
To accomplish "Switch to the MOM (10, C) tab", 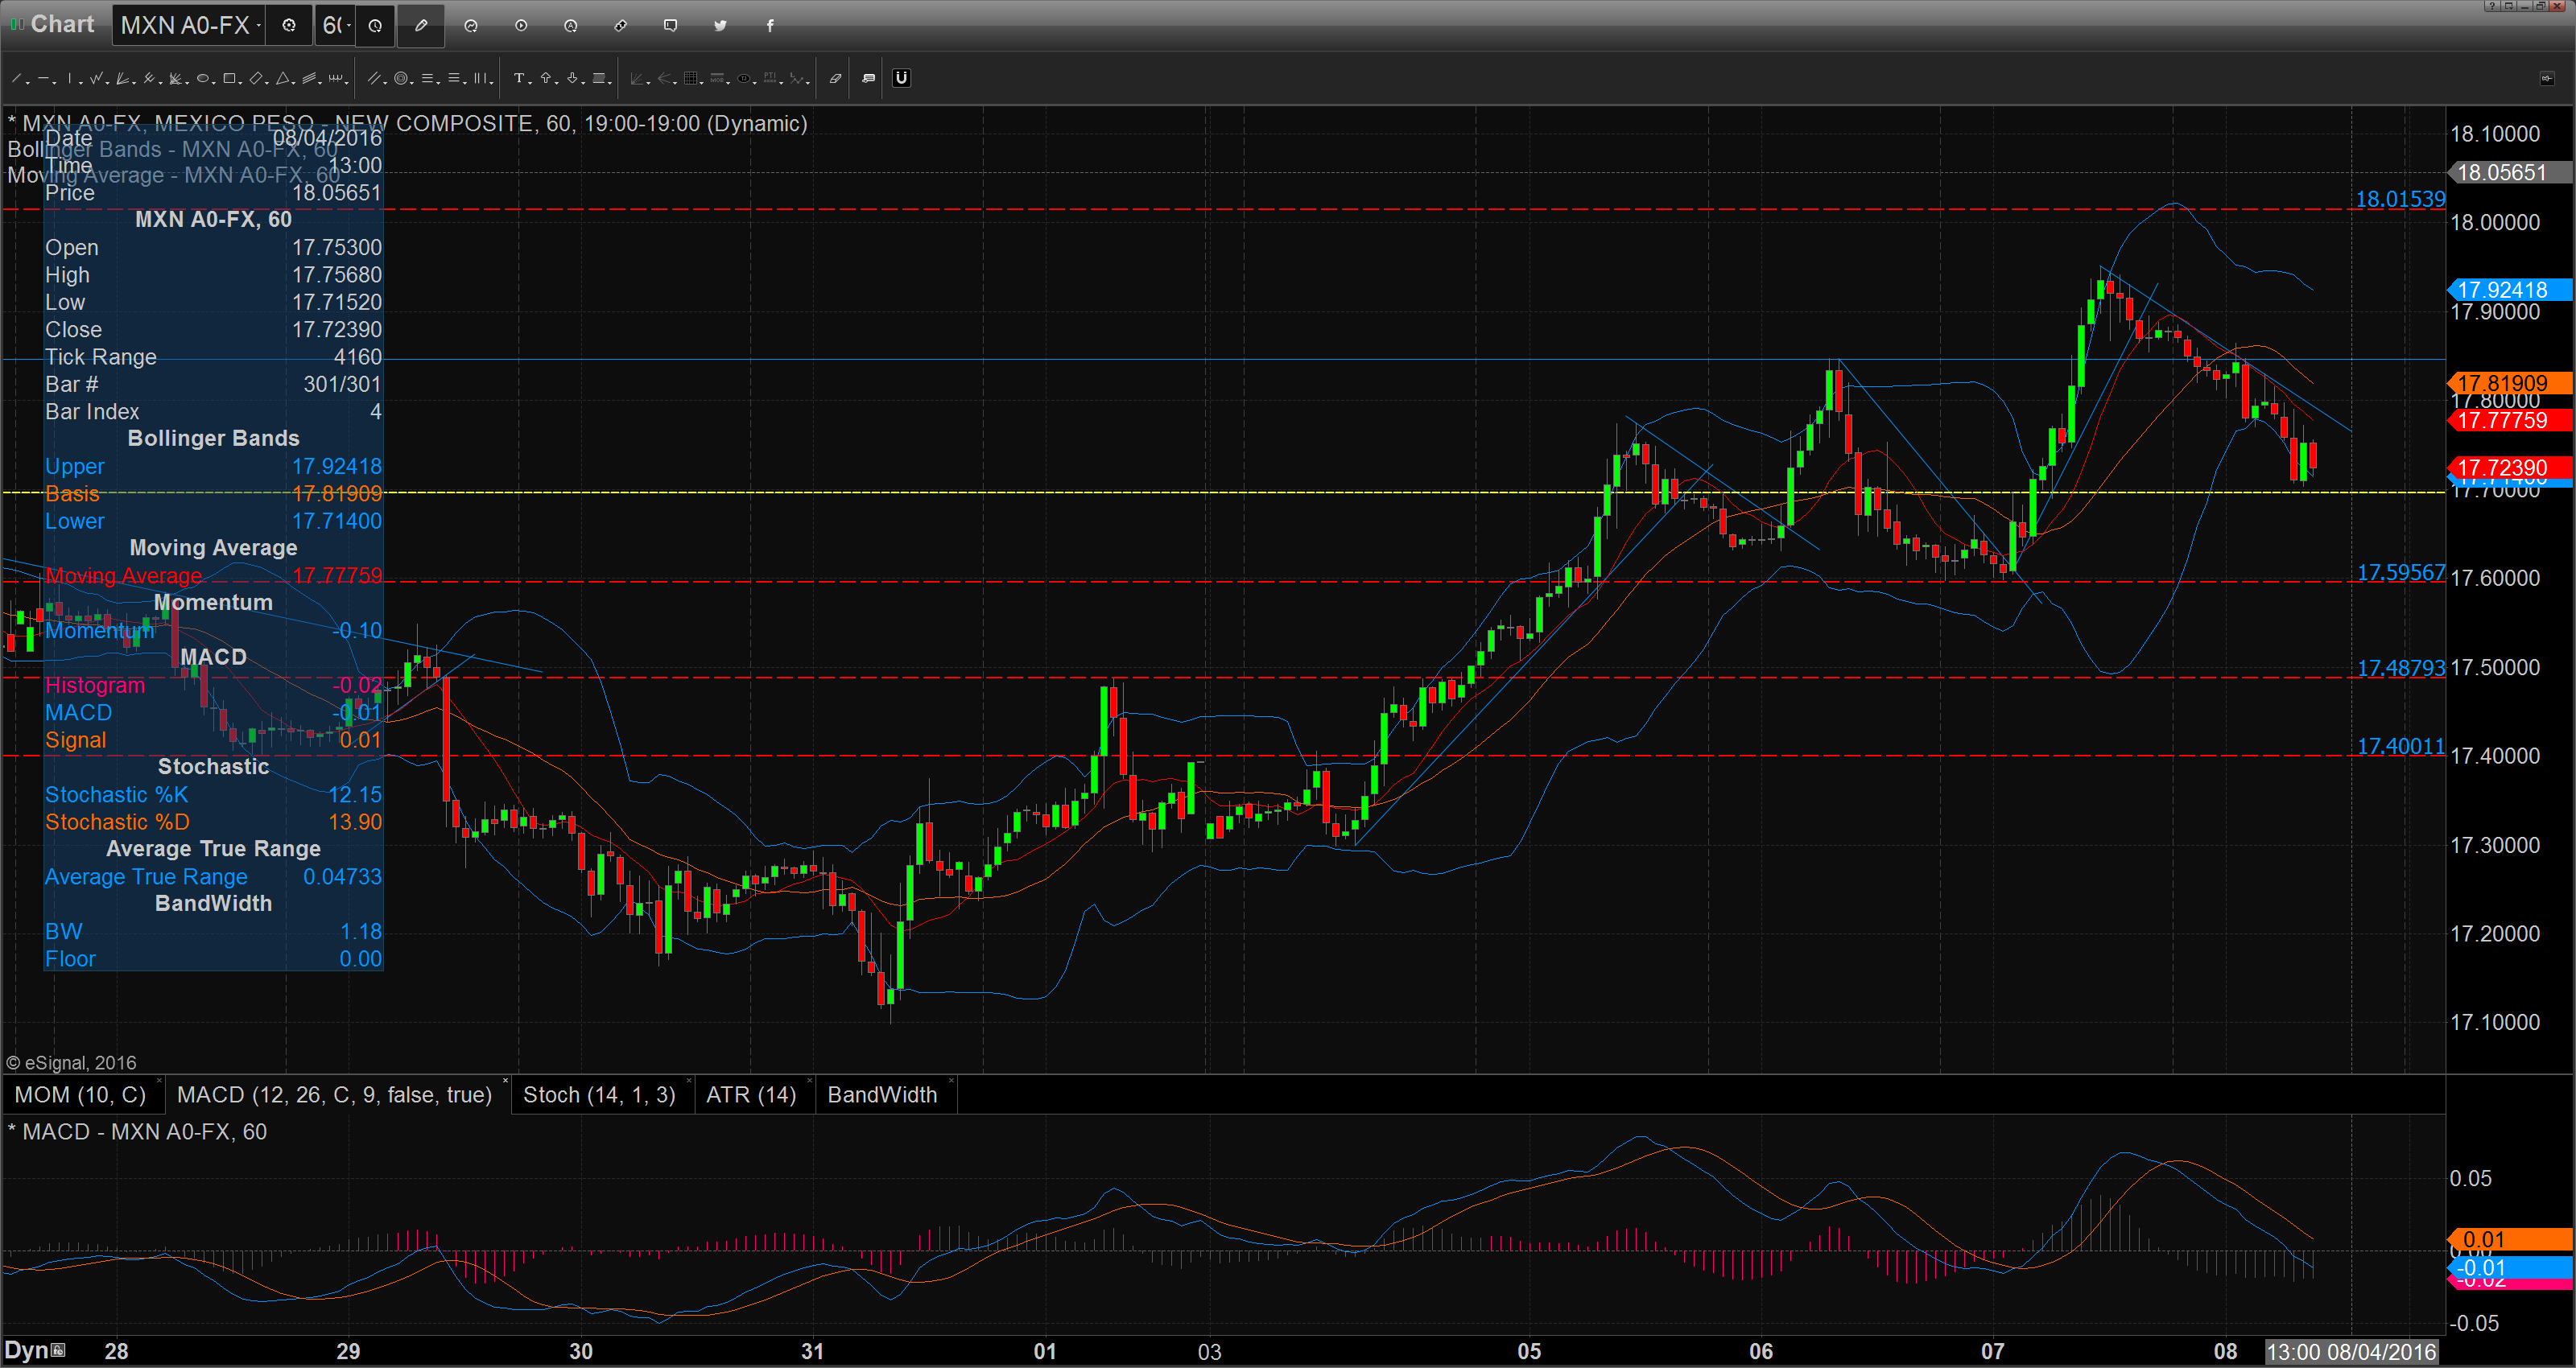I will 81,1095.
